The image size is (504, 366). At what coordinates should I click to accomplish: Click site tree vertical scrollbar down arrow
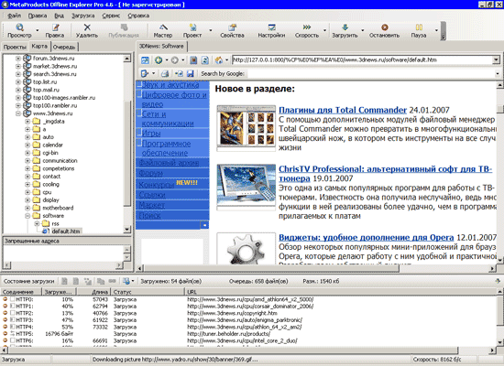[x=127, y=230]
